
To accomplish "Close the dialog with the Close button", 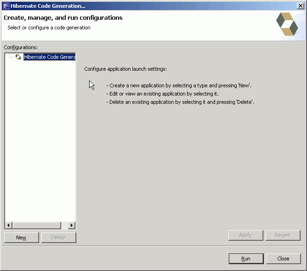I will click(x=283, y=259).
